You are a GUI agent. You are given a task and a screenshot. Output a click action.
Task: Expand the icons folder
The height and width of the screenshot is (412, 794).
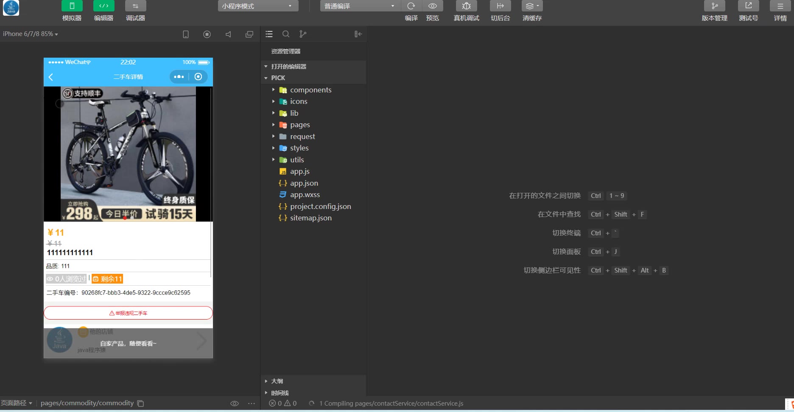[x=313, y=101]
